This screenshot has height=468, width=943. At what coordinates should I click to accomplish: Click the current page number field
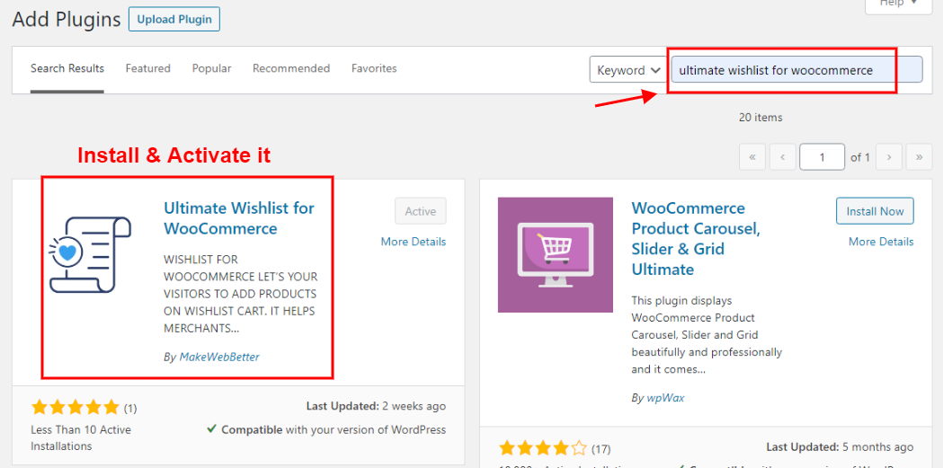point(823,158)
